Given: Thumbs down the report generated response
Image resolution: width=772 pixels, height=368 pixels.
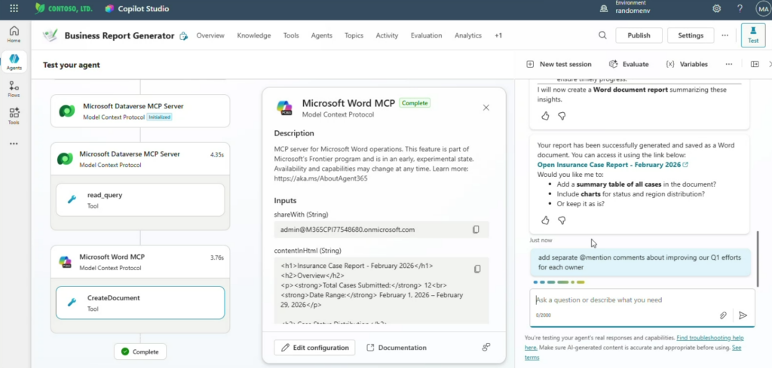Looking at the screenshot, I should [x=562, y=220].
